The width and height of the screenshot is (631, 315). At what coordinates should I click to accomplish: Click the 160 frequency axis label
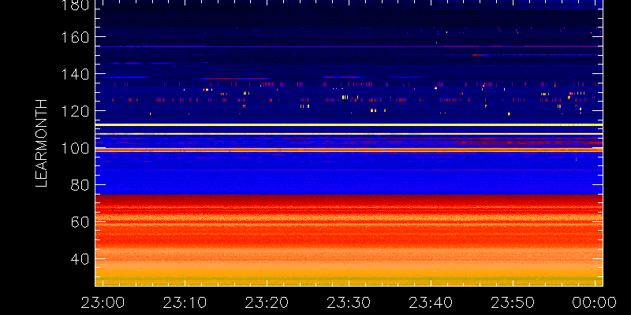click(x=75, y=37)
